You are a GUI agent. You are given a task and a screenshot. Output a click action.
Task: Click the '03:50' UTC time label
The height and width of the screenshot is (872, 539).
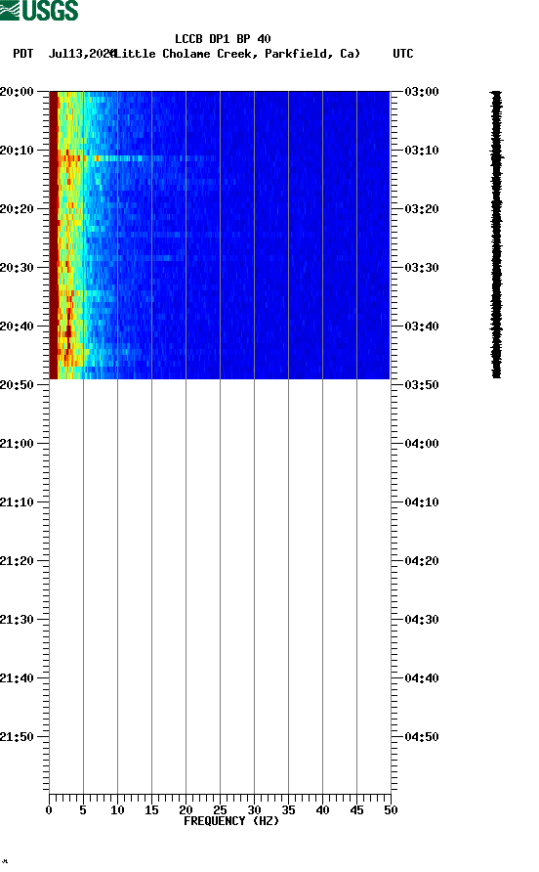tap(422, 385)
